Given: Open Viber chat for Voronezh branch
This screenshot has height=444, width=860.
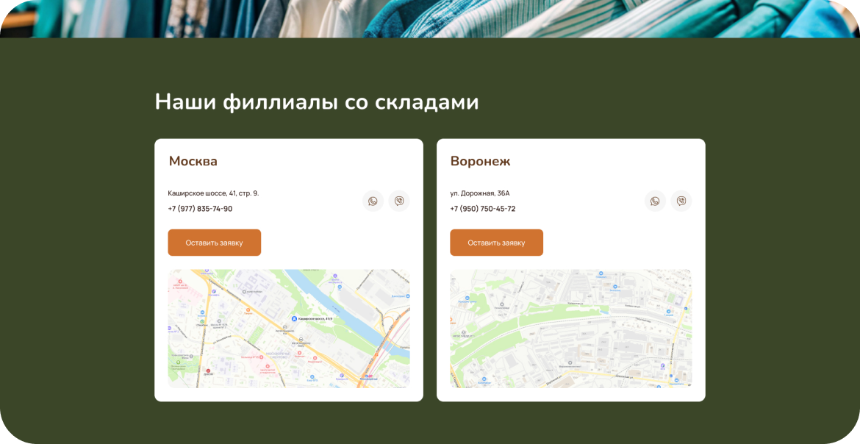Looking at the screenshot, I should pos(681,201).
